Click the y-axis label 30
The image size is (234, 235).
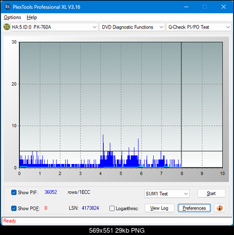point(14,42)
